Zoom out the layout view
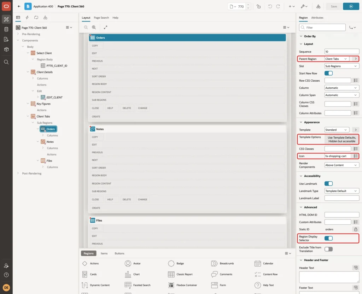The width and height of the screenshot is (362, 294). (x=86, y=27)
